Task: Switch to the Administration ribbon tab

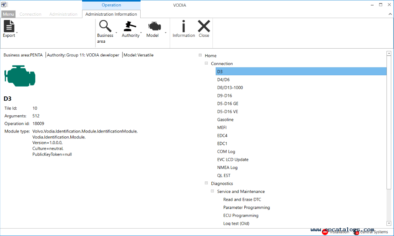Action: [x=63, y=14]
